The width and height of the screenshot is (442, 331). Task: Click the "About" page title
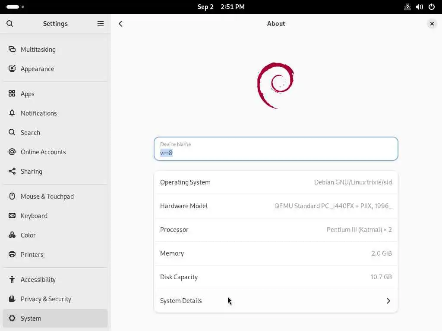tap(276, 24)
